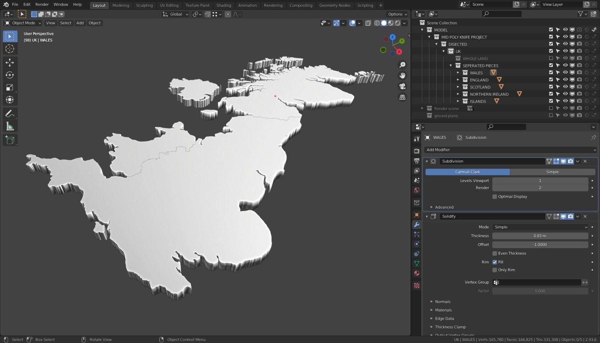The width and height of the screenshot is (600, 343).
Task: Activate the Scale tool
Action: click(10, 87)
